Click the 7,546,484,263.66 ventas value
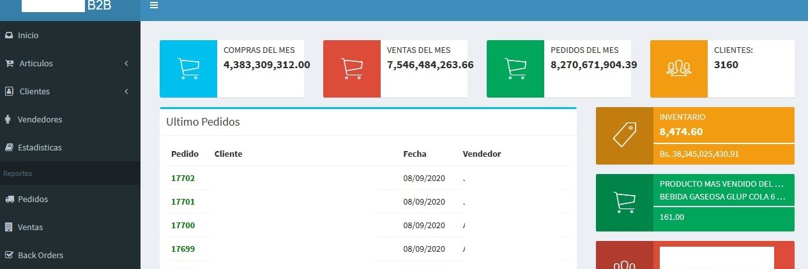Screen dimensions: 808x269 click(431, 64)
